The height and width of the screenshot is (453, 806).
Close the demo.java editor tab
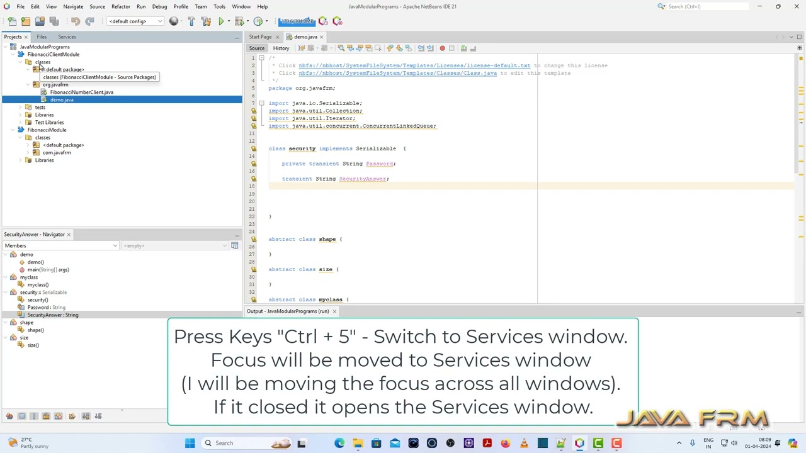(x=322, y=36)
